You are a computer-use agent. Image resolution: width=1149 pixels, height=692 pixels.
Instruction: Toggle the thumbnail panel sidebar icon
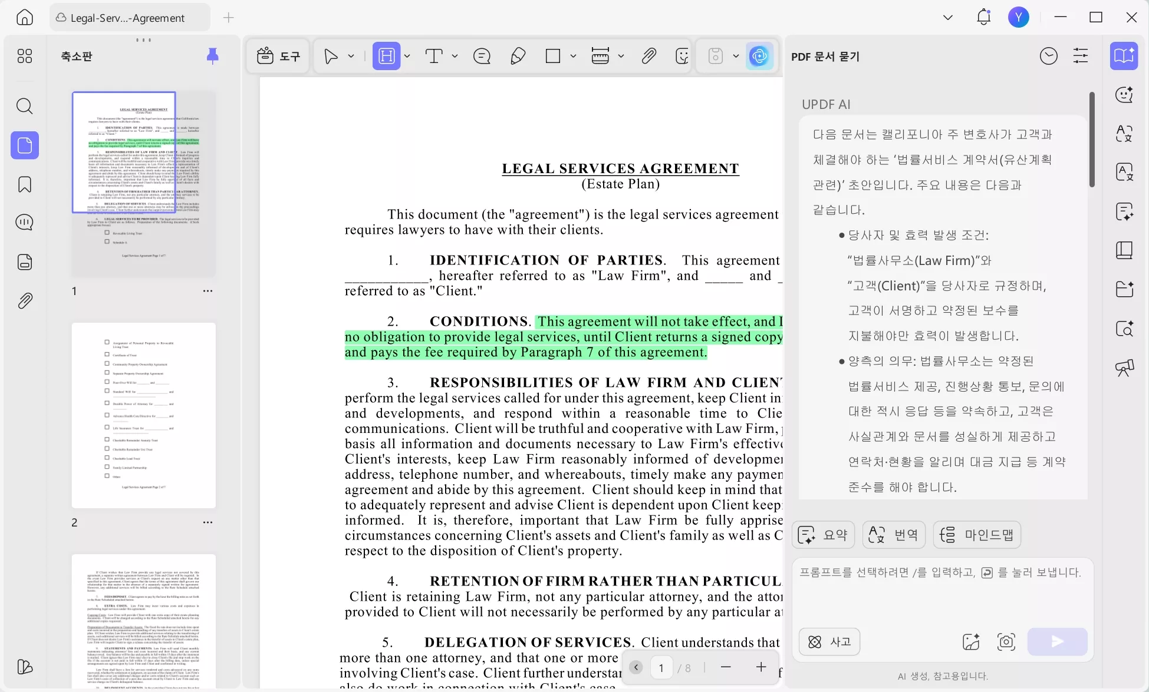pos(24,145)
